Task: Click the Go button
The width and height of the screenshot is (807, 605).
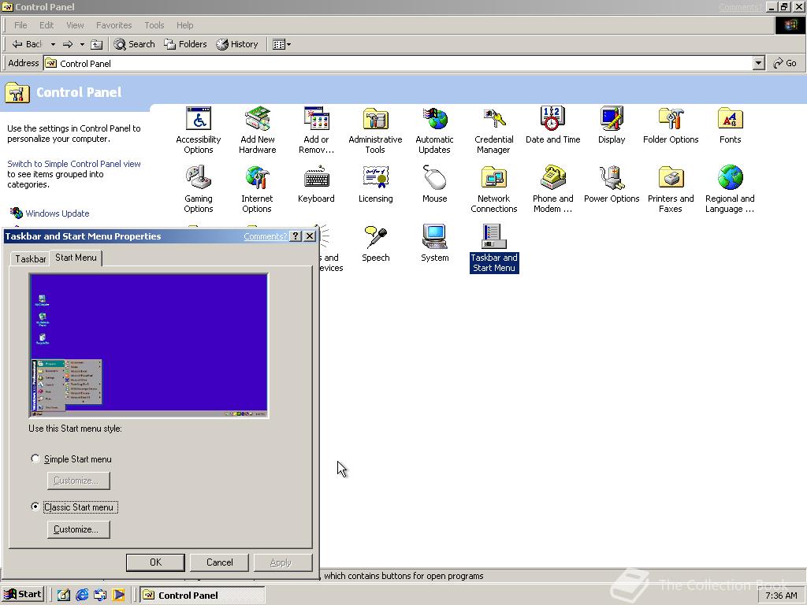Action: coord(785,63)
